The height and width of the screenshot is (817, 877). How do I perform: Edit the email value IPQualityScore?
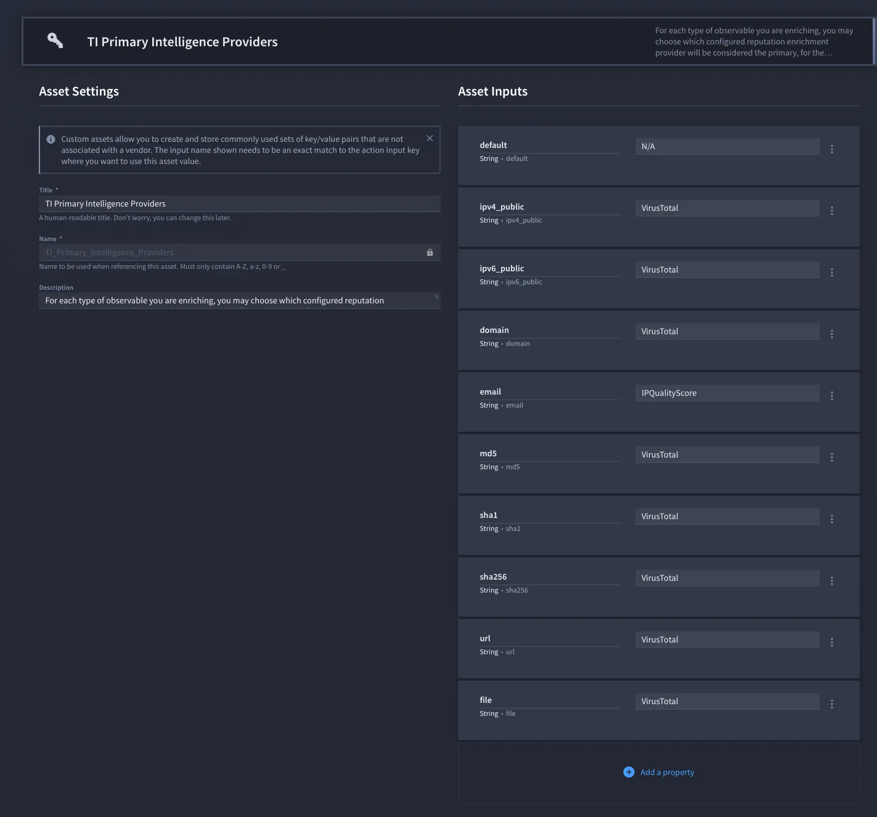[727, 393]
